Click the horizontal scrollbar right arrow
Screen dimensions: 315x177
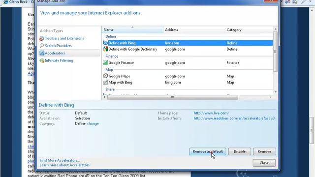[270, 97]
